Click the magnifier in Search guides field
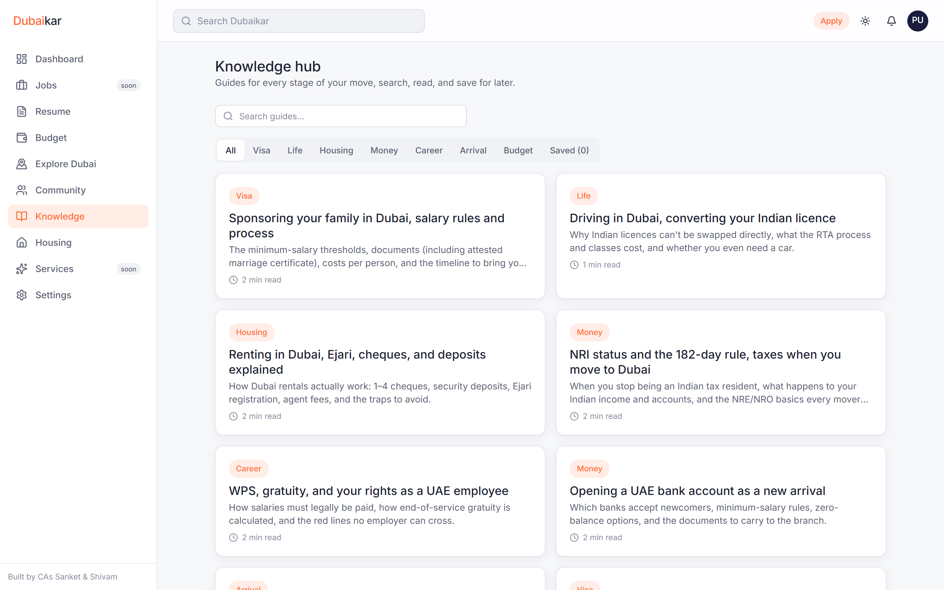The width and height of the screenshot is (944, 590). (x=228, y=116)
